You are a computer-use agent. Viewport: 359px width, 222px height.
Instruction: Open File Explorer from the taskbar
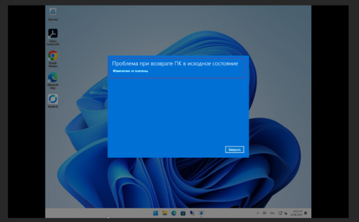[x=165, y=213]
